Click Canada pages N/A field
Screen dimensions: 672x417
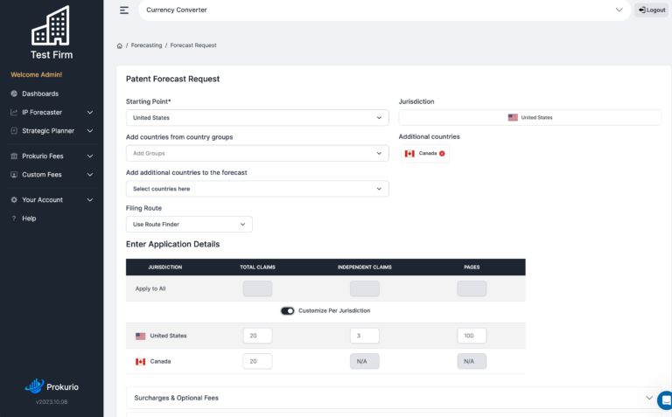click(x=472, y=361)
